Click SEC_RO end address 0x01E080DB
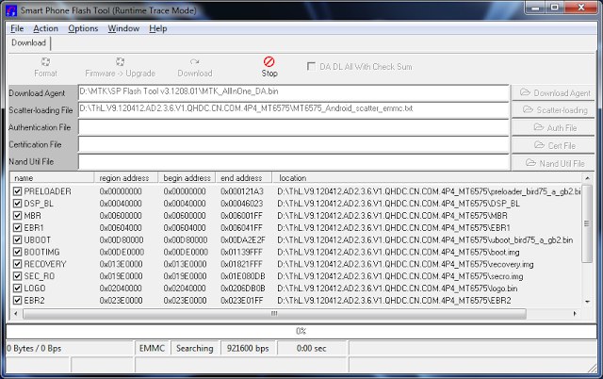 tap(243, 276)
